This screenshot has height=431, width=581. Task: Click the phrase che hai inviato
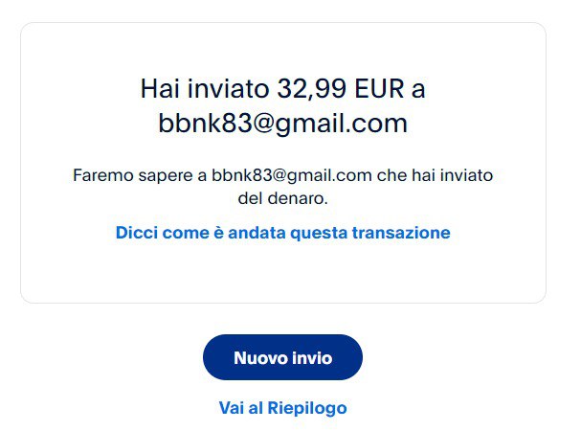click(435, 175)
